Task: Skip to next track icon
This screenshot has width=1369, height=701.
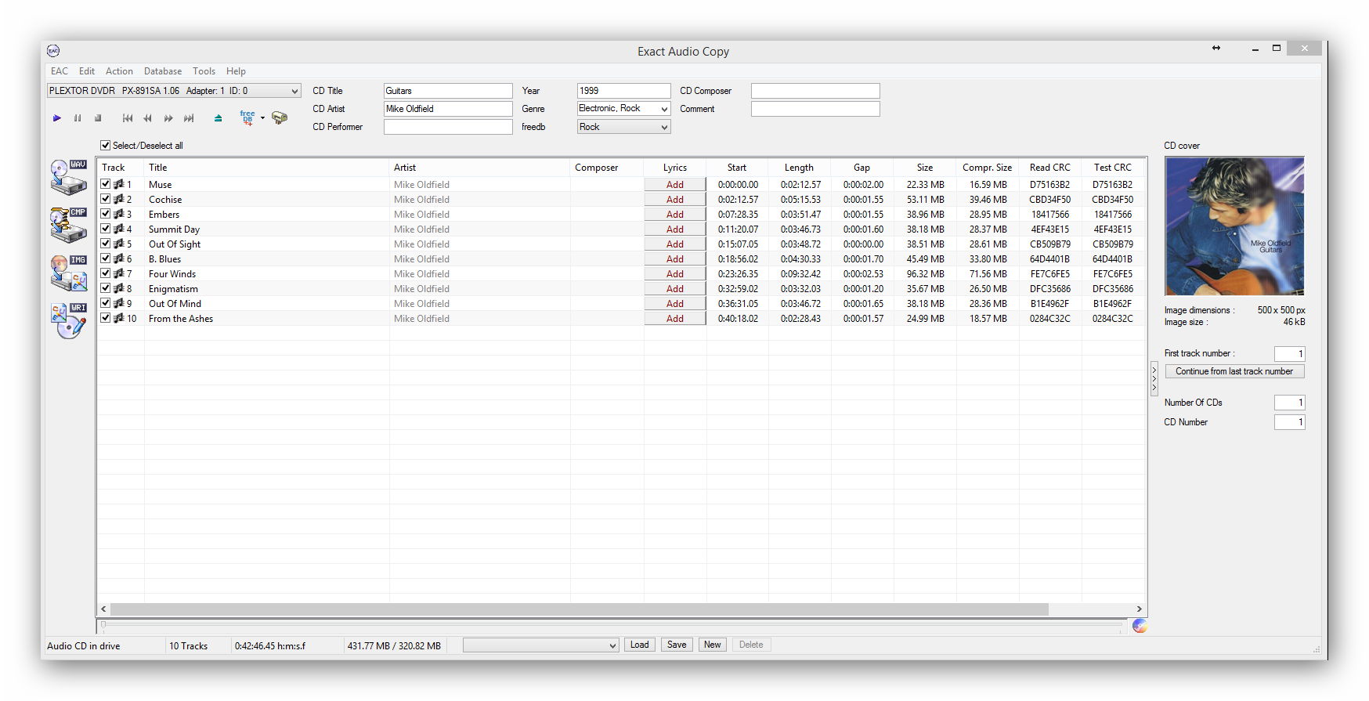Action: point(189,118)
